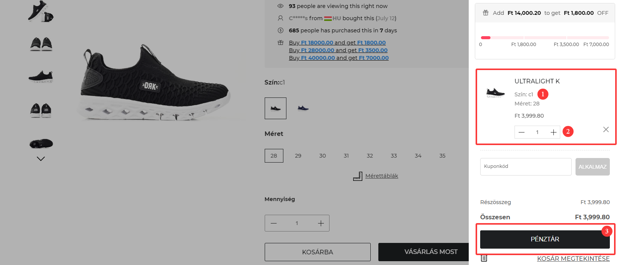Click the gift icon beside Add Ft 14,000.20
619x265 pixels.
point(486,13)
